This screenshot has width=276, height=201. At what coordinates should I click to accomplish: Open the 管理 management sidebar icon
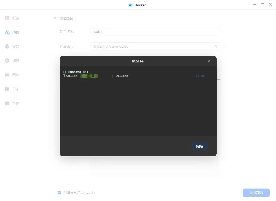(7, 103)
